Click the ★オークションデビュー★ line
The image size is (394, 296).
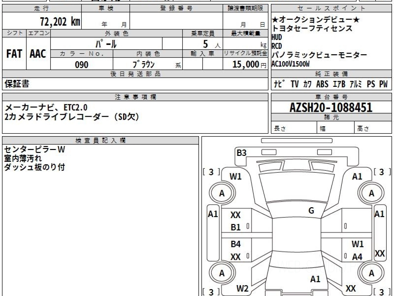316,20
